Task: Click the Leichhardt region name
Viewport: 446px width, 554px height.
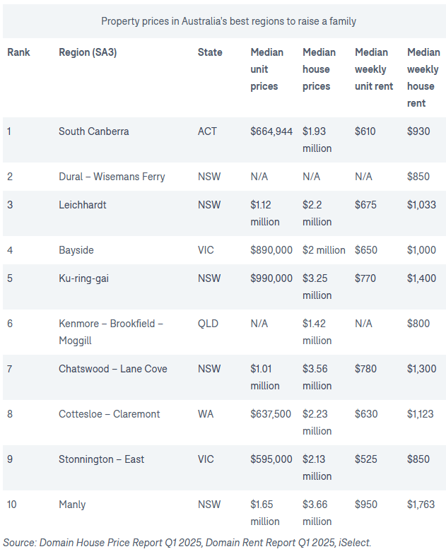Action: 83,205
